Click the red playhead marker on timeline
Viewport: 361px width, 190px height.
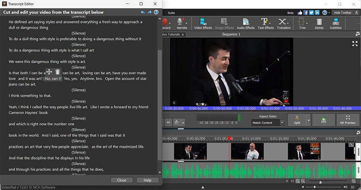(x=229, y=138)
